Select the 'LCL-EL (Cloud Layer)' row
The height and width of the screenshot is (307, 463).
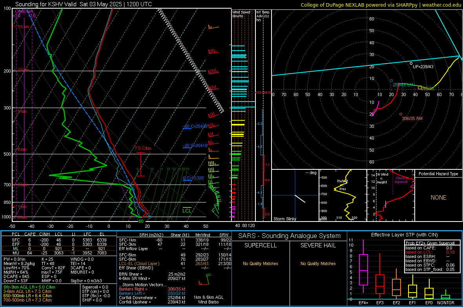pos(175,263)
